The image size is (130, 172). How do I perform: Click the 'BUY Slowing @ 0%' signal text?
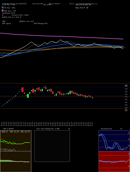41,23
